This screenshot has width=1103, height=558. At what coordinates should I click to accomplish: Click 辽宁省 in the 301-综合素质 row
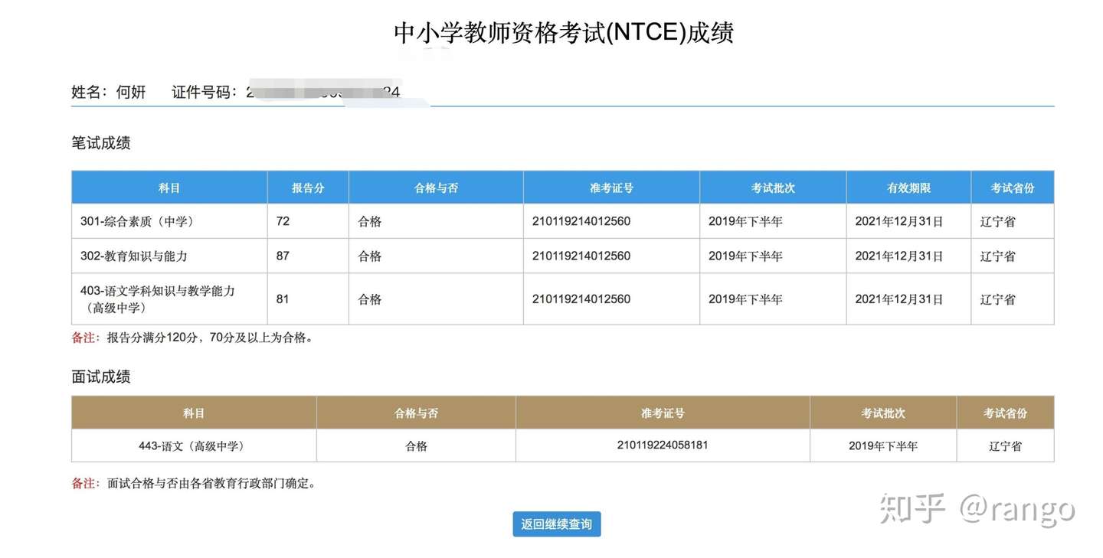click(998, 222)
